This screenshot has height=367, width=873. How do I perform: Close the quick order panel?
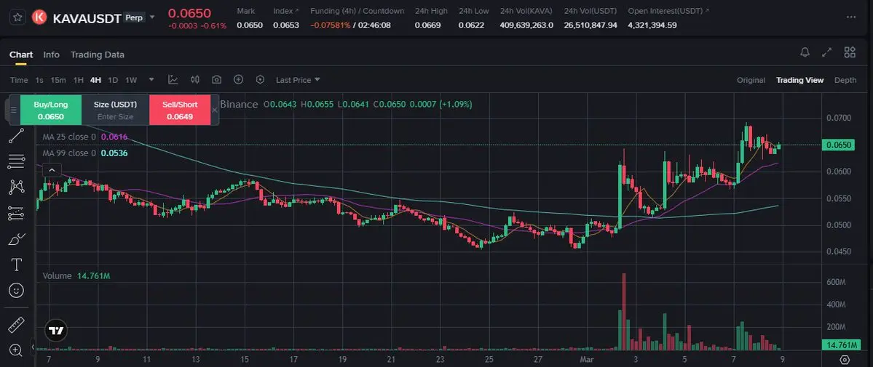coord(215,110)
